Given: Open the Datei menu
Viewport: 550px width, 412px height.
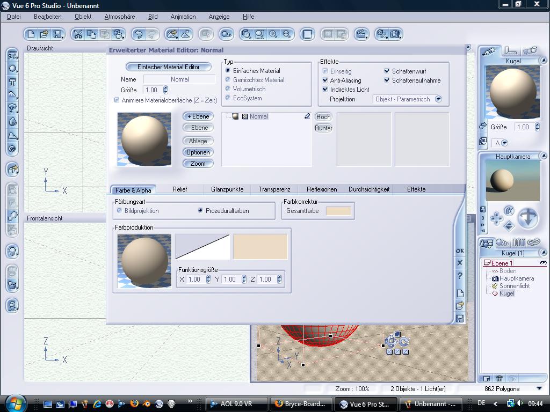Looking at the screenshot, I should (x=13, y=17).
